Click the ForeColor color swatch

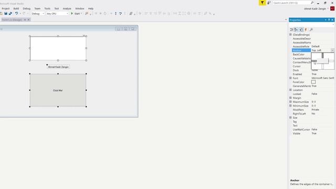(313, 82)
